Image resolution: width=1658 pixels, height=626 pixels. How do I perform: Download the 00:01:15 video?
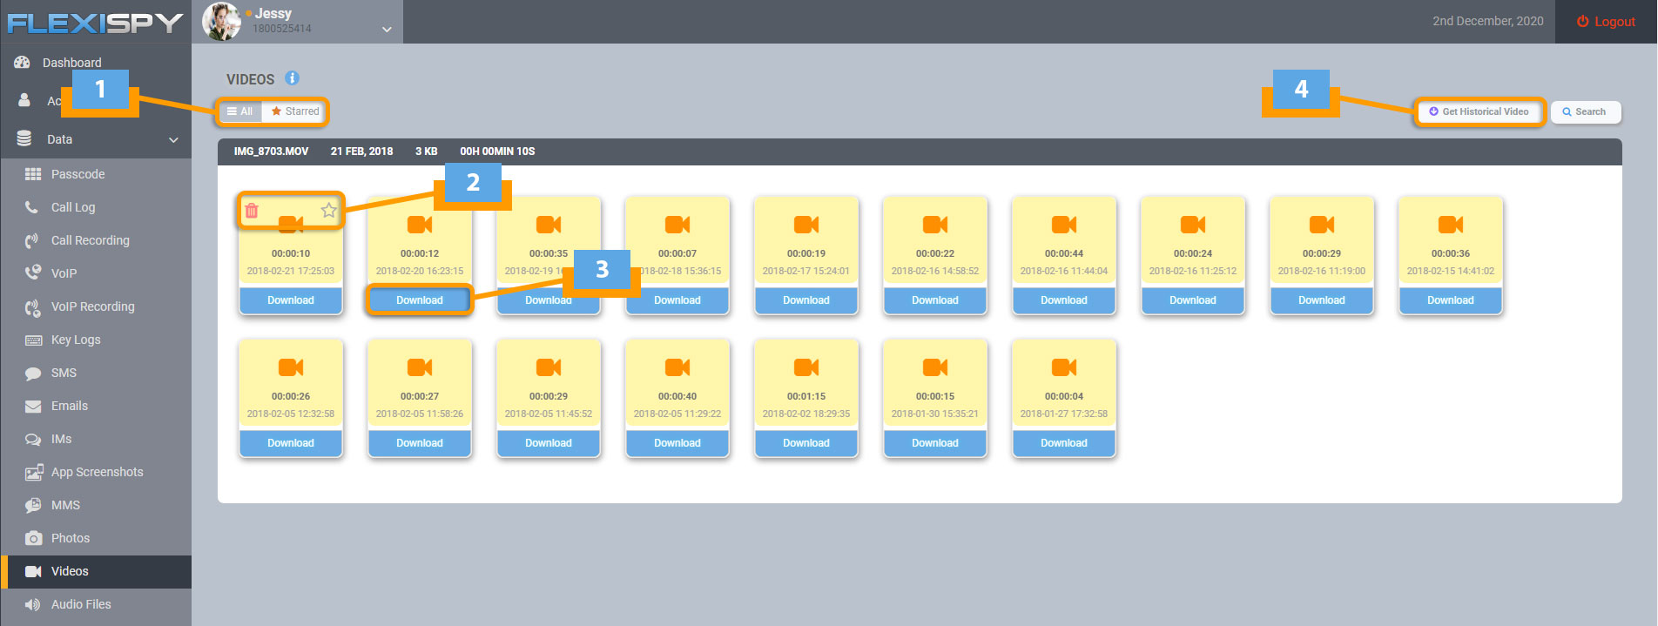pos(806,443)
